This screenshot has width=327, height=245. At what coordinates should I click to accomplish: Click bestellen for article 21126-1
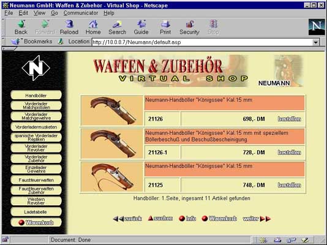pyautogui.click(x=289, y=153)
